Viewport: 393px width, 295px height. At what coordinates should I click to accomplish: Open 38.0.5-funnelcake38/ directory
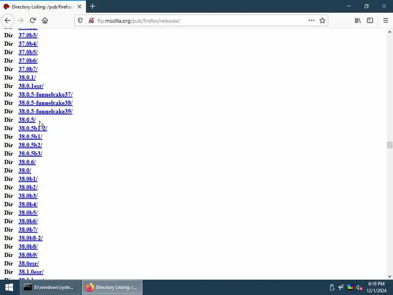click(x=46, y=103)
